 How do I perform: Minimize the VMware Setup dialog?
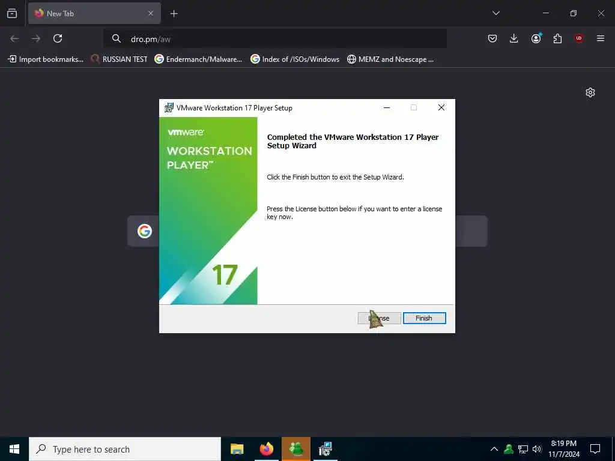(387, 107)
